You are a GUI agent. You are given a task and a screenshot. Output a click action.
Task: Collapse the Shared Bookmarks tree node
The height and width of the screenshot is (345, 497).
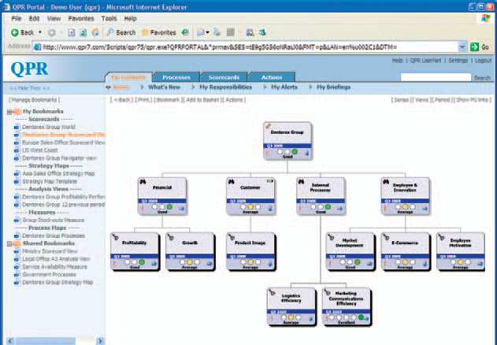(9, 244)
